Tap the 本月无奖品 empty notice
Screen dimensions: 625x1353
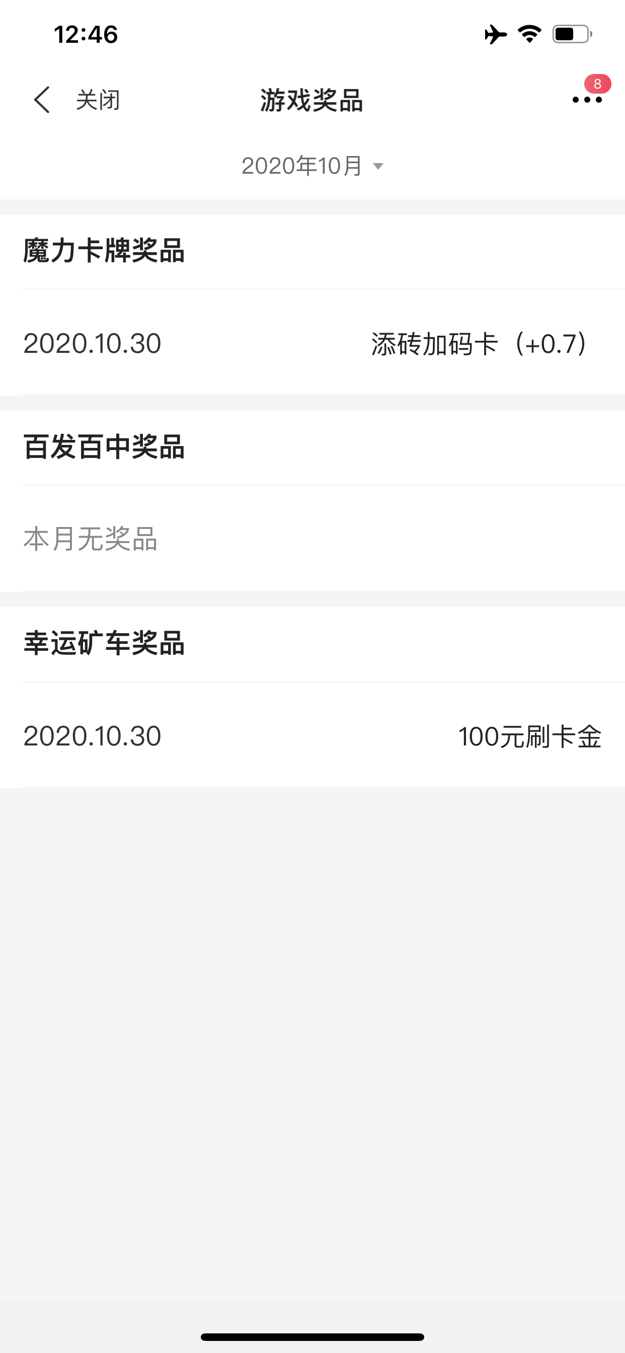(91, 539)
